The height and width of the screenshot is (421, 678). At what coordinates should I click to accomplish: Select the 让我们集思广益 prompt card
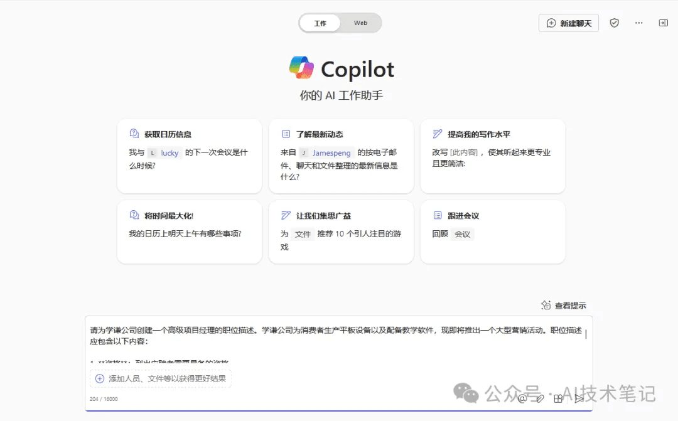(x=341, y=232)
